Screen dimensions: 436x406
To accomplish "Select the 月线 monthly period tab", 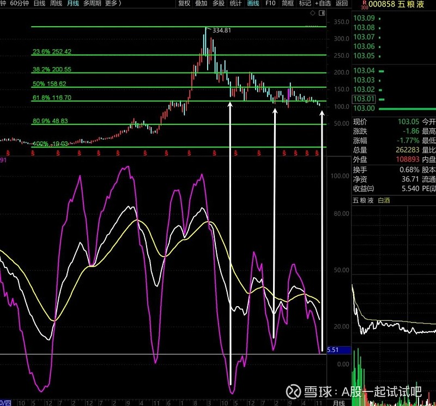I will pyautogui.click(x=73, y=3).
